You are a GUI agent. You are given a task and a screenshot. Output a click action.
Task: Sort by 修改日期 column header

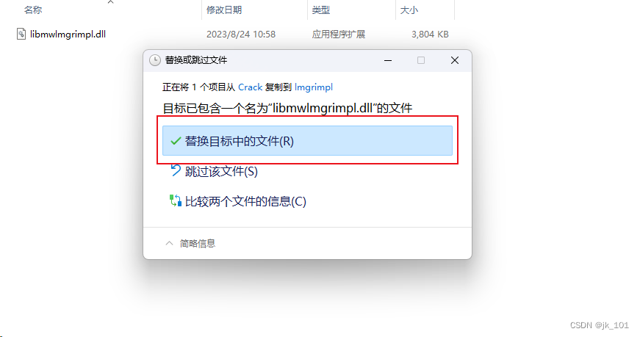224,10
